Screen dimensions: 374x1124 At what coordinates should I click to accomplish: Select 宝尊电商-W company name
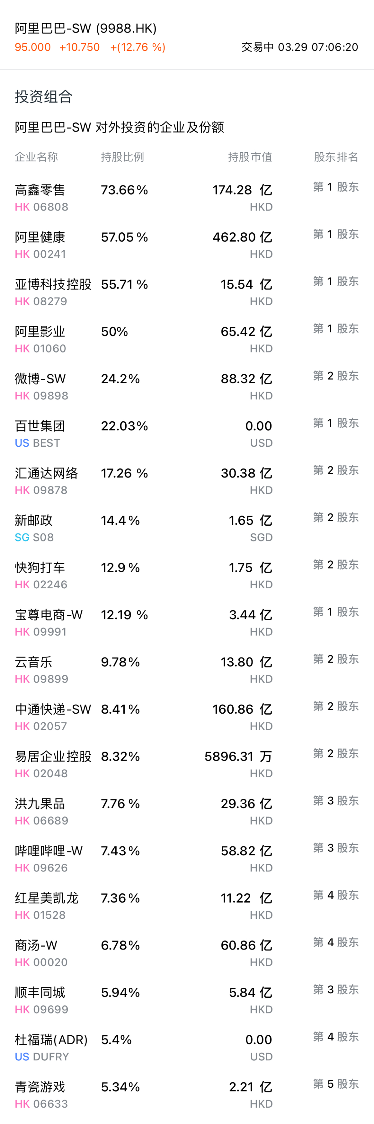click(x=49, y=615)
